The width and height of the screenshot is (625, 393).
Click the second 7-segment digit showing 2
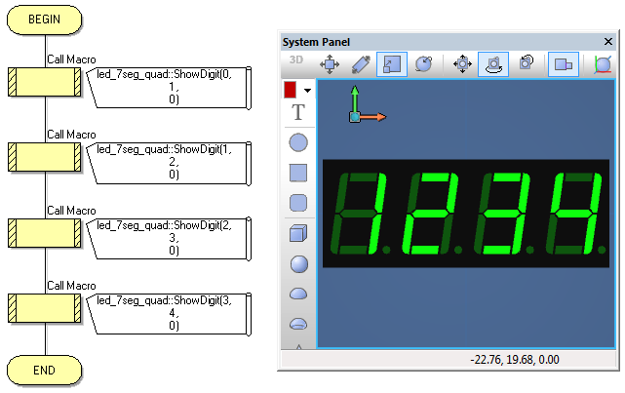pyautogui.click(x=431, y=214)
